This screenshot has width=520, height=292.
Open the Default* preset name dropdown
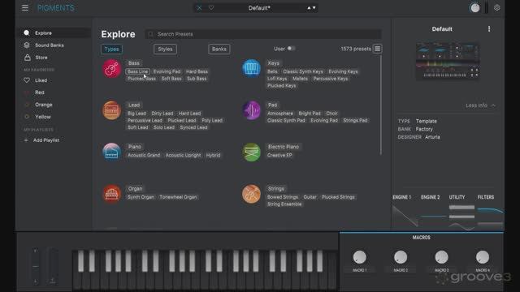click(x=259, y=8)
